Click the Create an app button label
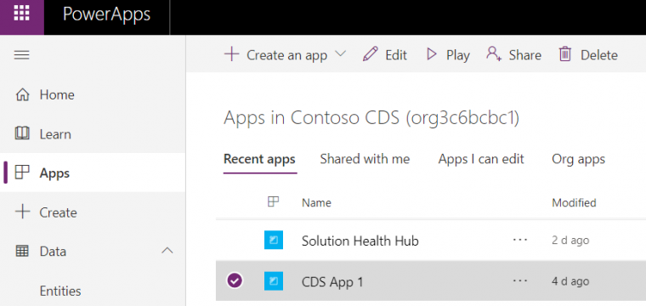646x306 pixels. click(x=286, y=55)
